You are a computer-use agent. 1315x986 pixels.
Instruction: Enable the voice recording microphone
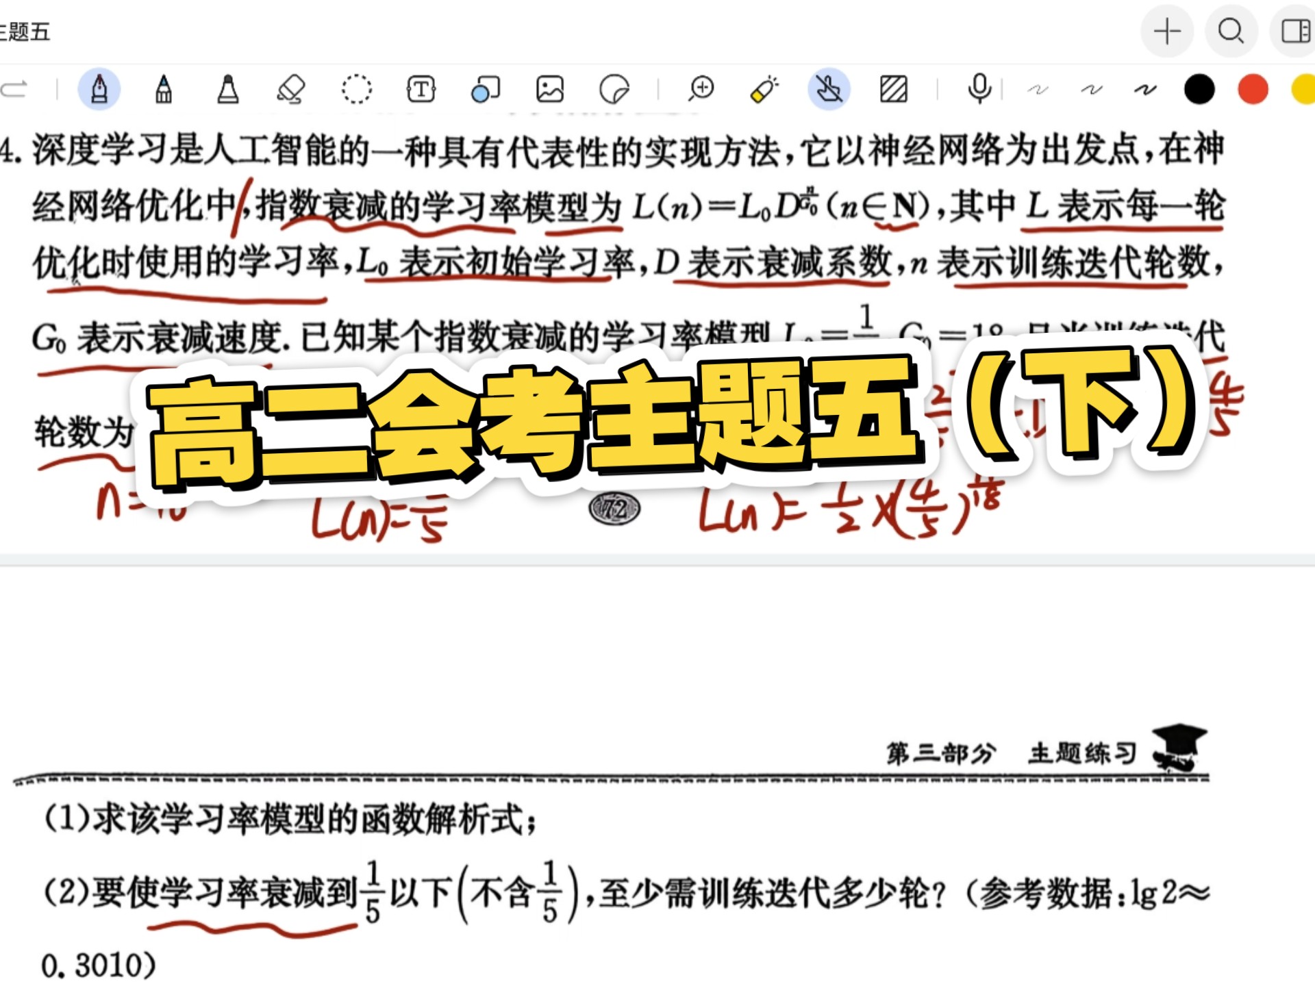(977, 88)
